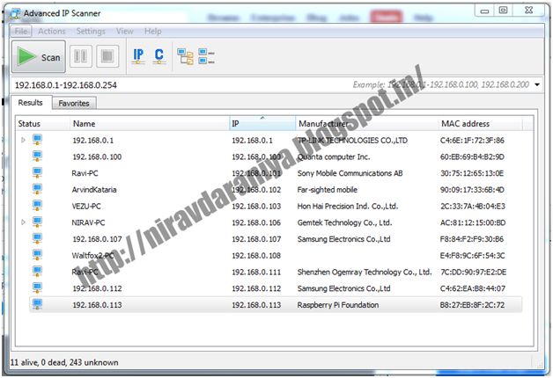Open the Help menu

point(152,32)
